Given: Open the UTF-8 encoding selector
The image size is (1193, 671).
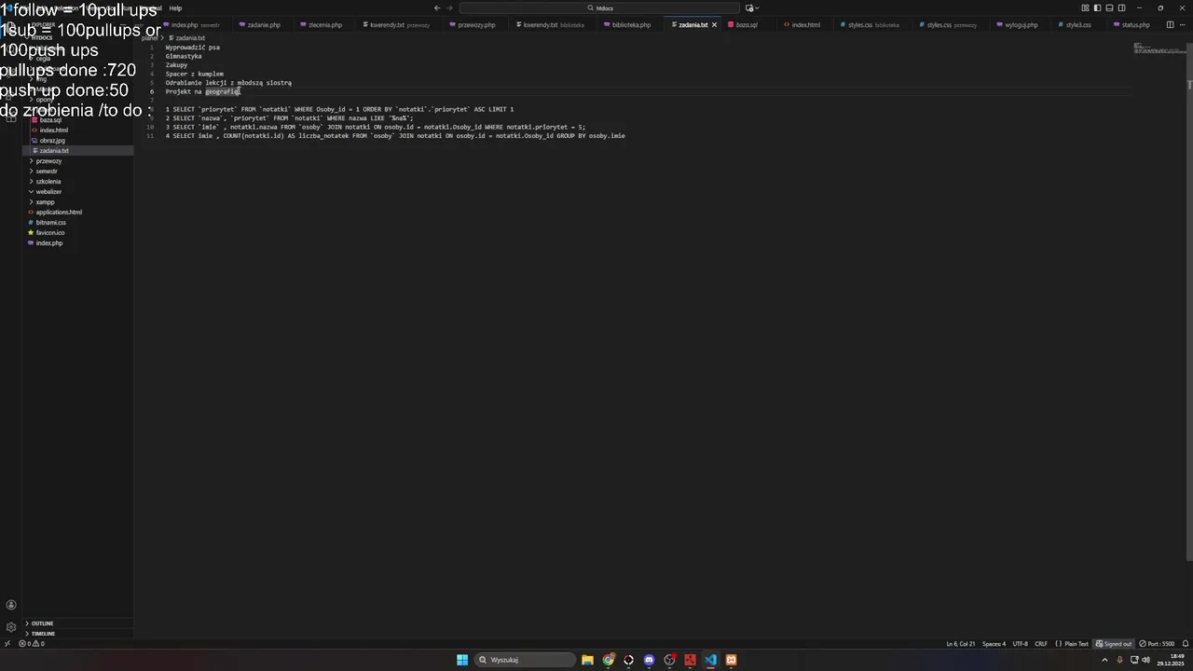Looking at the screenshot, I should 1020,644.
